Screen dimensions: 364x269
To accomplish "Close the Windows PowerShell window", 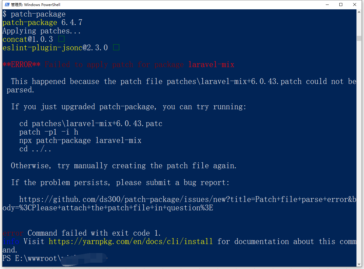I will [x=355, y=5].
